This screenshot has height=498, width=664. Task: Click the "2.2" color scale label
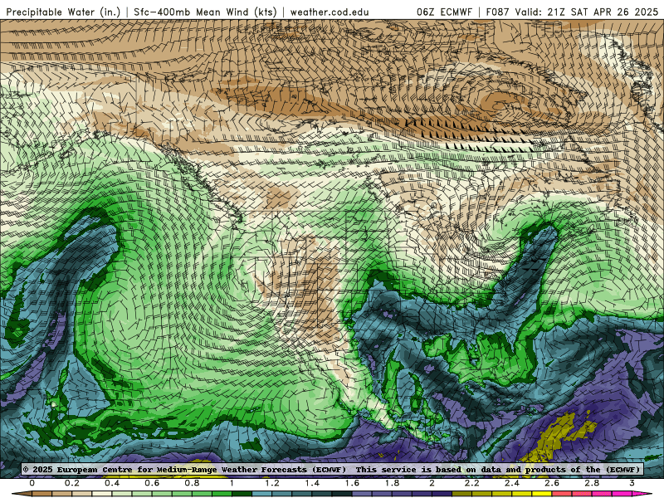pos(471,483)
